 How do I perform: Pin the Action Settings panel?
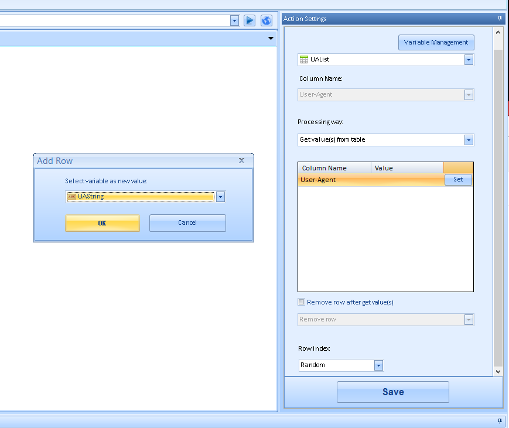click(x=500, y=19)
